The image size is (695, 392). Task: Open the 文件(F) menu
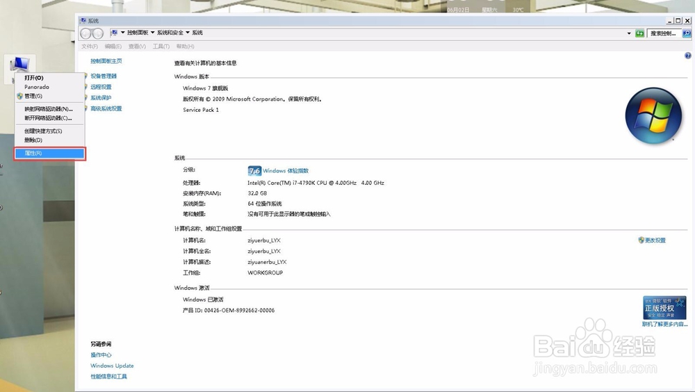(90, 46)
